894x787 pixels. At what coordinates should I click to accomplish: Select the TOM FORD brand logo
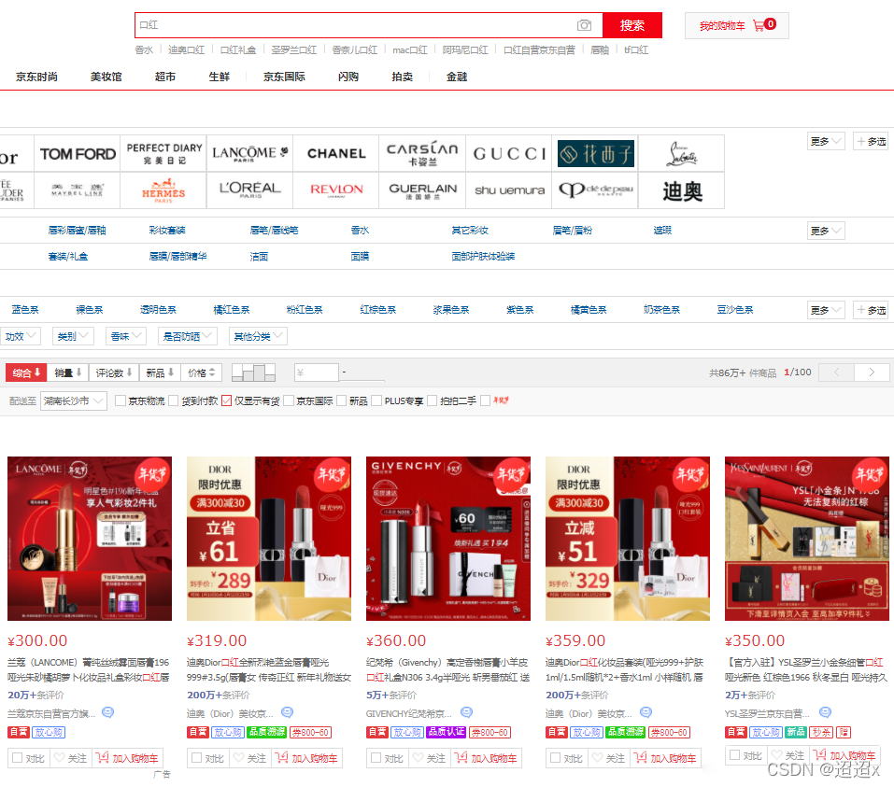(78, 154)
